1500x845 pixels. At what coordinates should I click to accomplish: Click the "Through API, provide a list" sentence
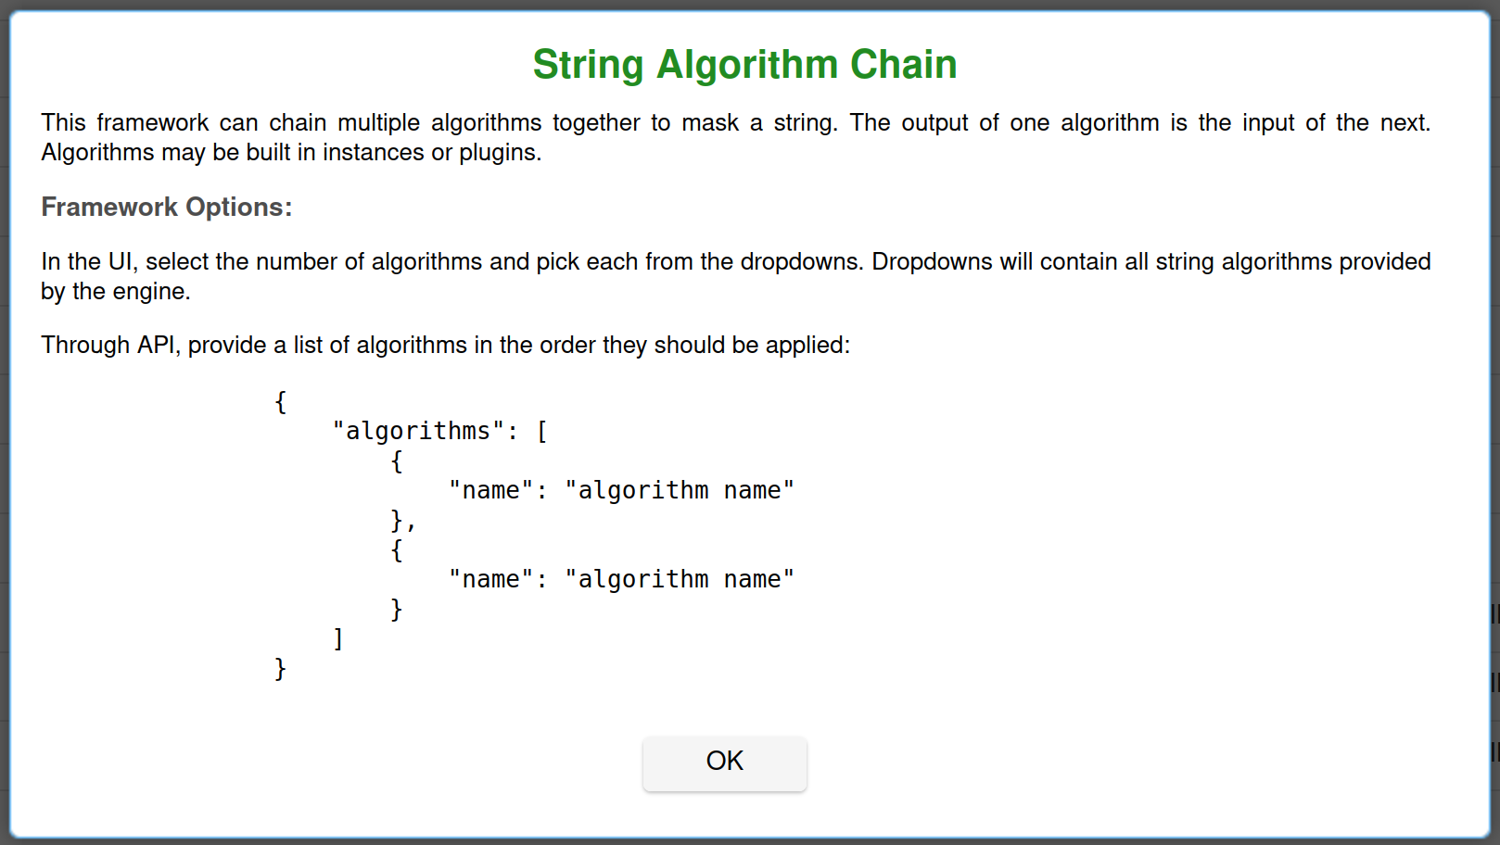pyautogui.click(x=445, y=346)
